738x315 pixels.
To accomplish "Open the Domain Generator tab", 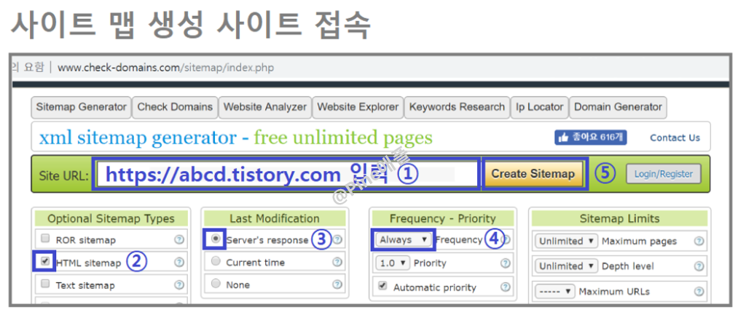I will coord(618,107).
